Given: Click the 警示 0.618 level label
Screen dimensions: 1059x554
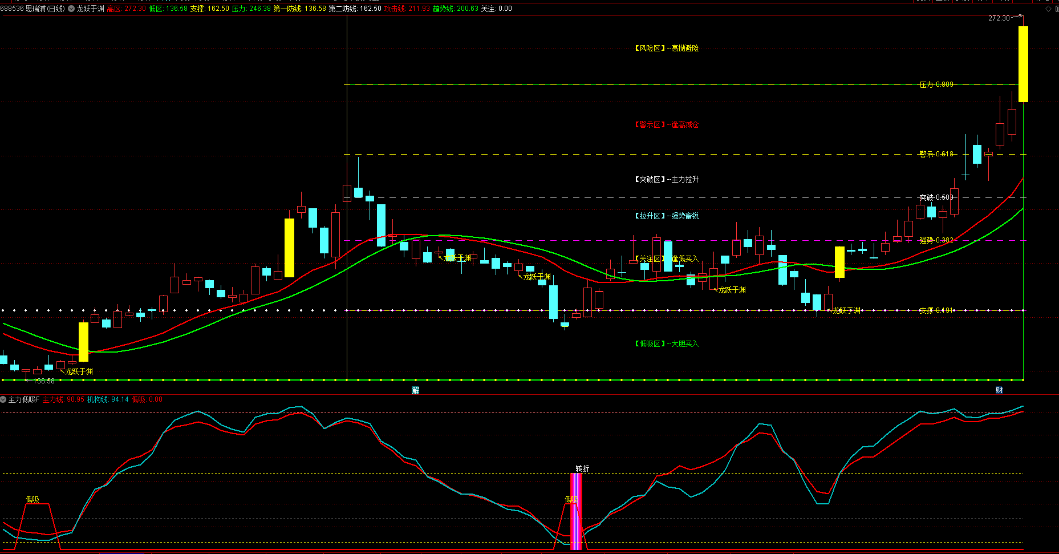Looking at the screenshot, I should click(936, 154).
